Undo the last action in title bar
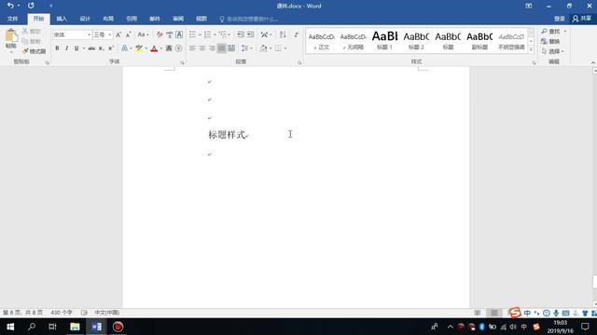 click(10, 6)
